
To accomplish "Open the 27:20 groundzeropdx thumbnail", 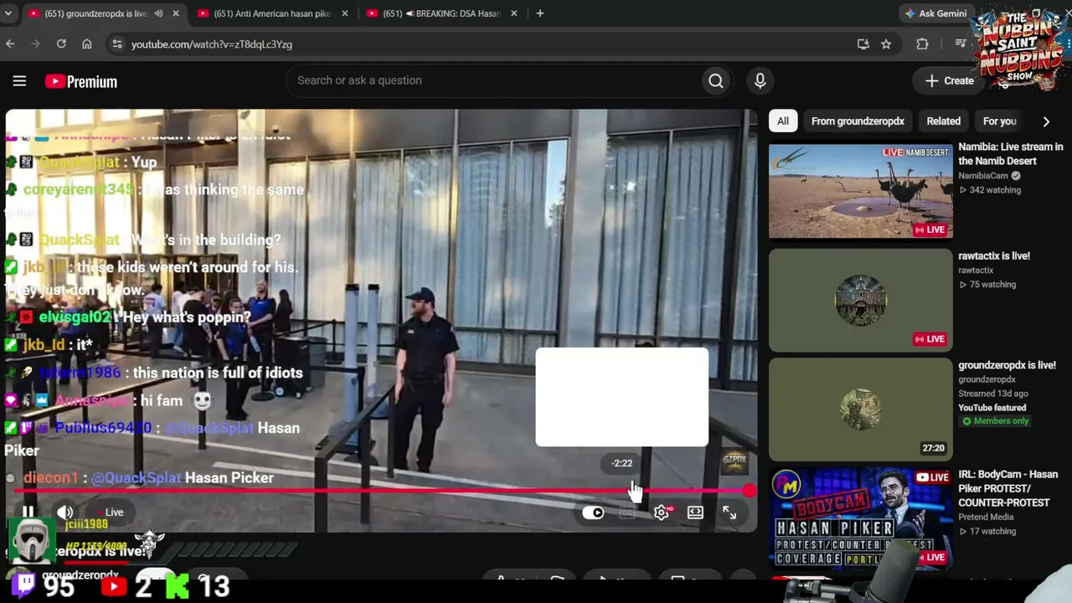I will (861, 410).
